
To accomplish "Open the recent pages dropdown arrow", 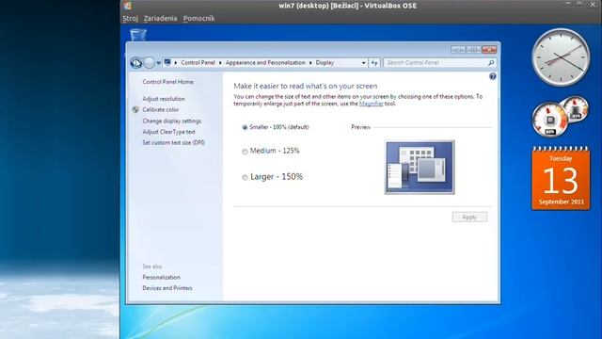I will click(159, 63).
